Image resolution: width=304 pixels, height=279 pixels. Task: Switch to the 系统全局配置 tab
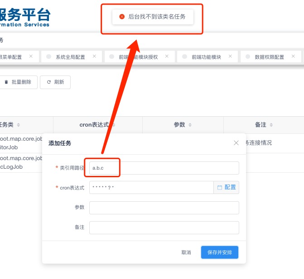(x=70, y=57)
